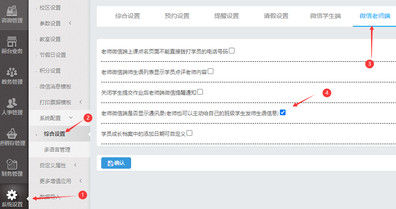Open 多语言管理 in the sidebar

tap(57, 150)
